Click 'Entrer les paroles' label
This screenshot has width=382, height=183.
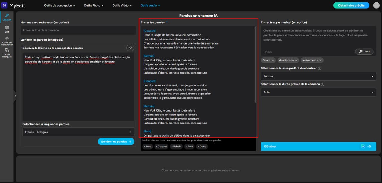tap(153, 22)
